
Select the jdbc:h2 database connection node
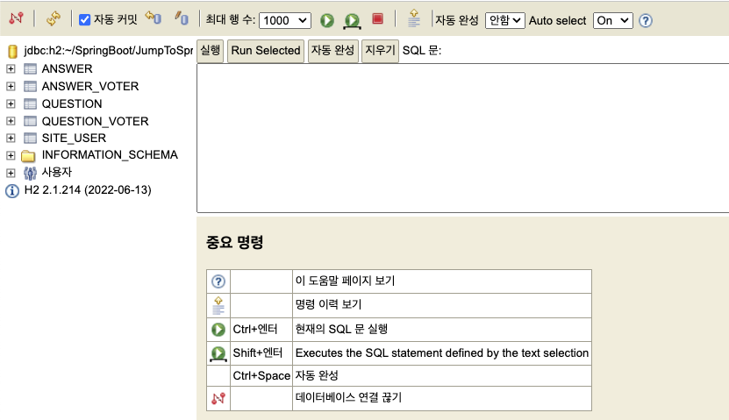[x=108, y=51]
